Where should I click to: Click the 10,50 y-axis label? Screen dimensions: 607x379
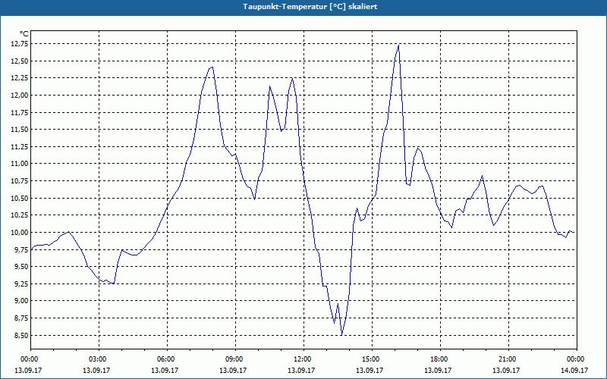[20, 198]
